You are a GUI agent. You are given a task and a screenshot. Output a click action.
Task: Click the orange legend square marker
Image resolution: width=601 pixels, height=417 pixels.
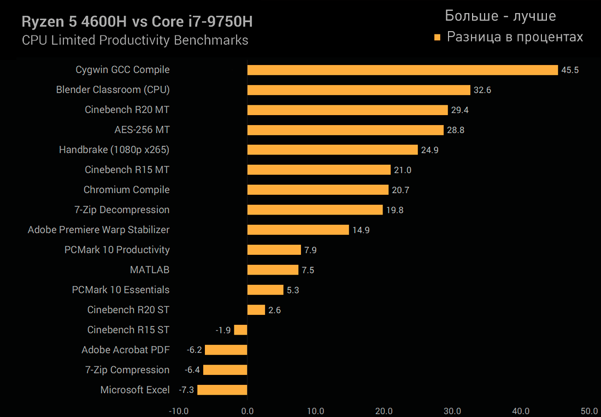[x=438, y=38]
